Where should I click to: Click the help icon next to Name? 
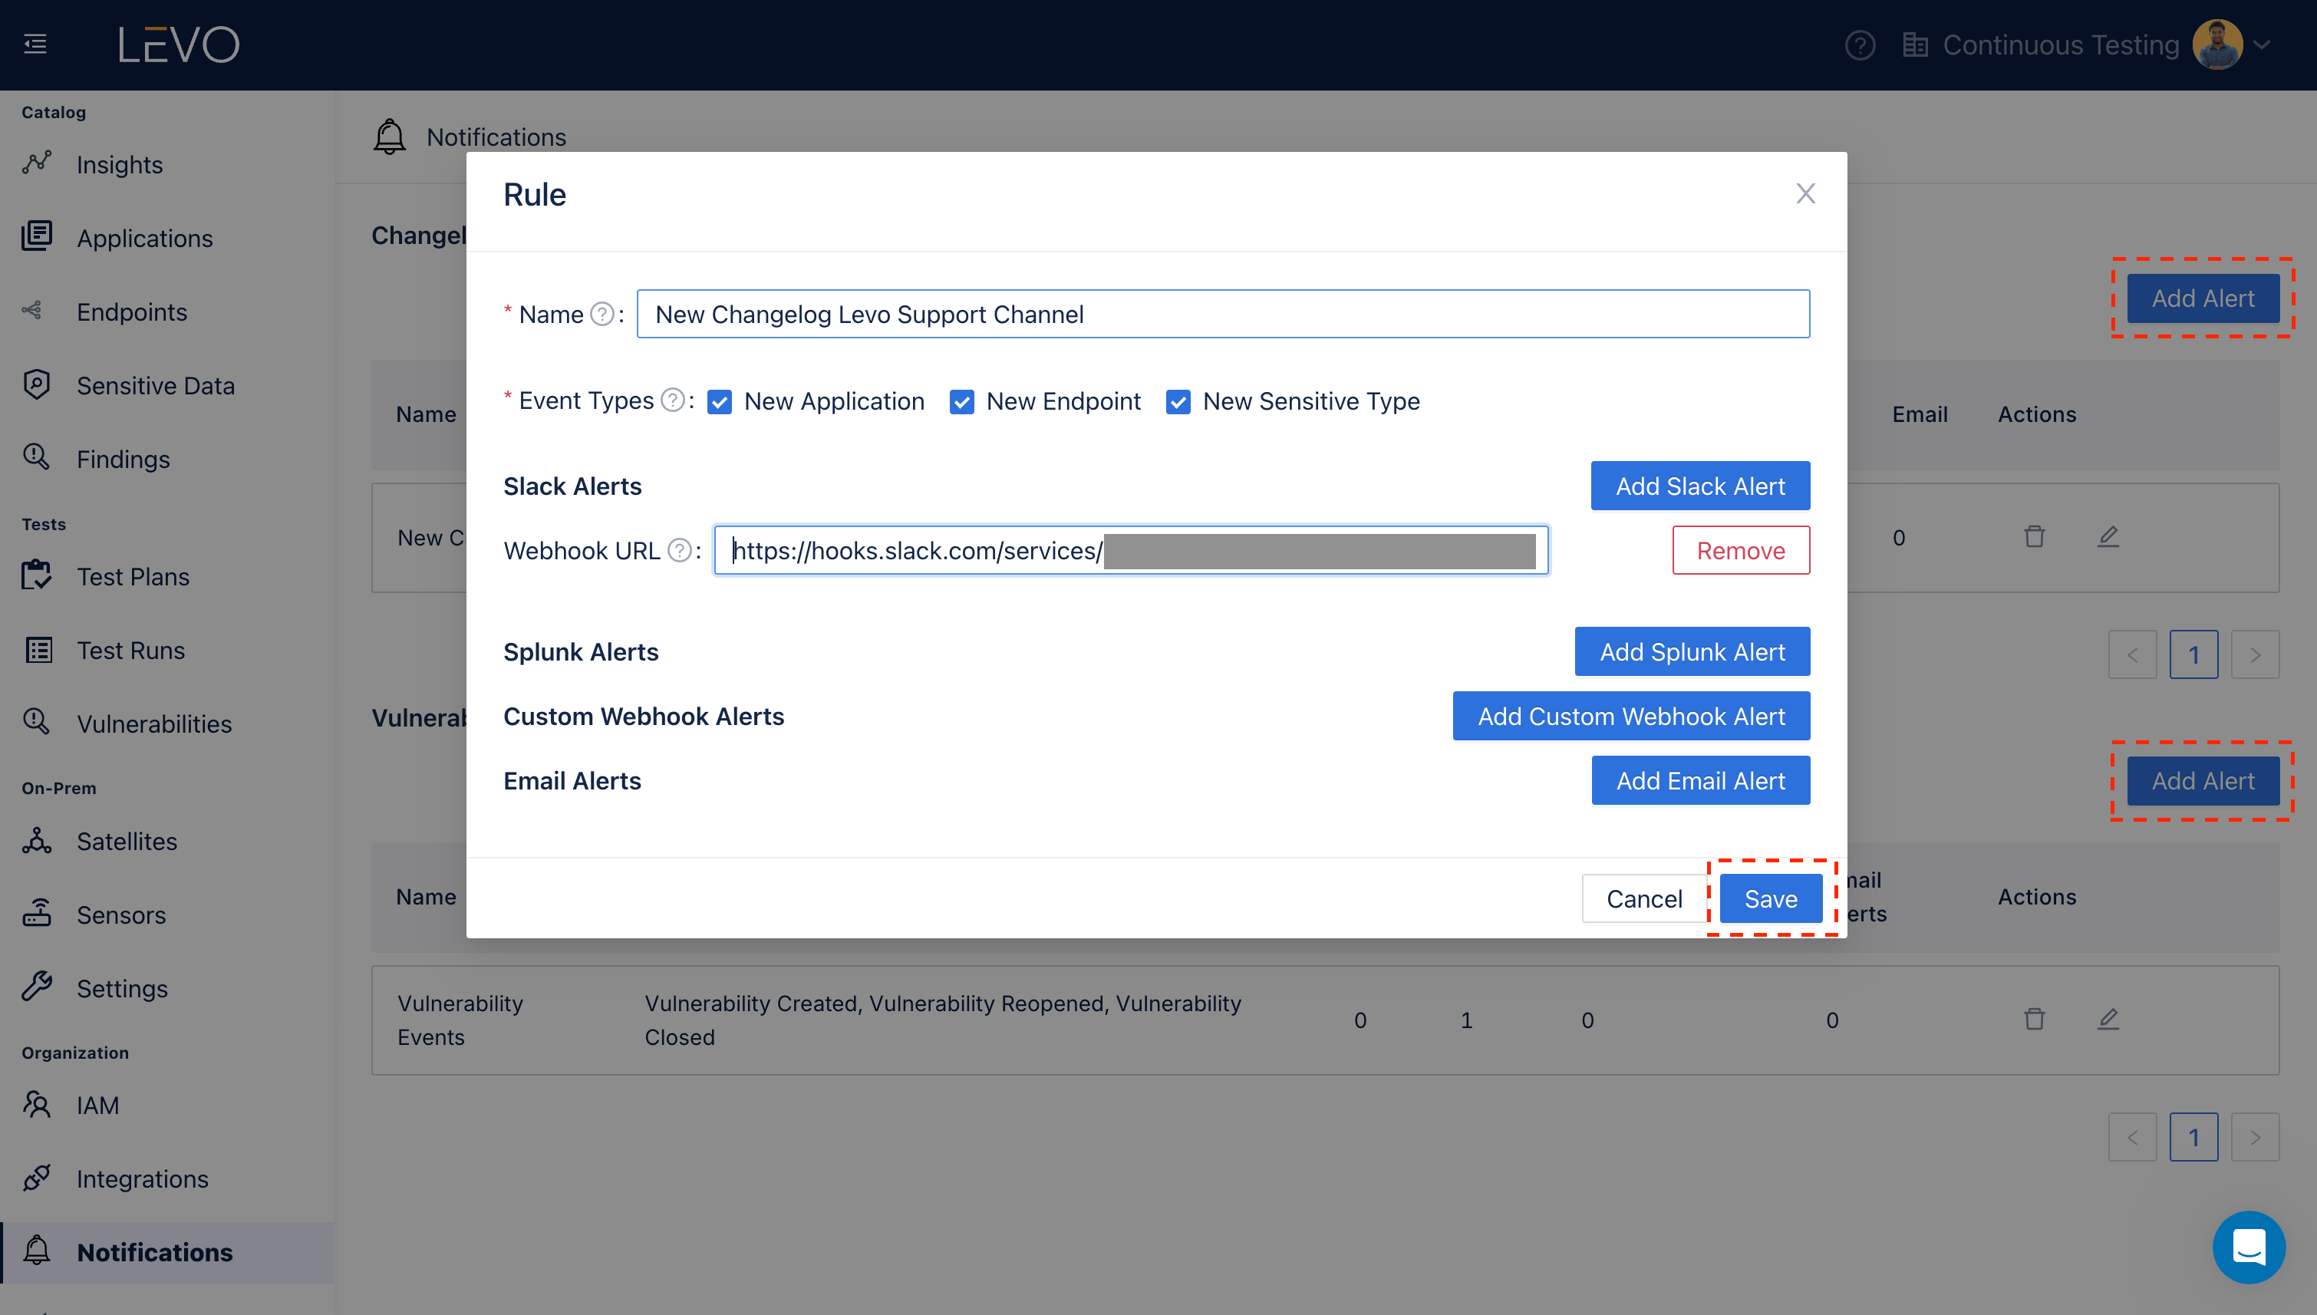pos(601,315)
